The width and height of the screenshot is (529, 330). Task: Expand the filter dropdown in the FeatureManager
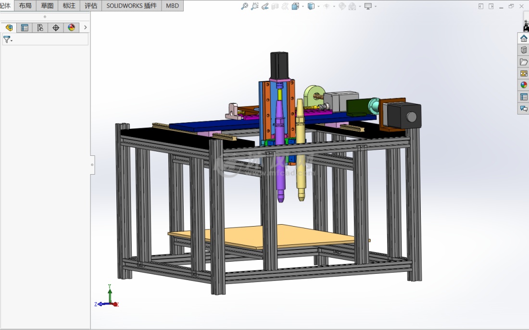12,40
